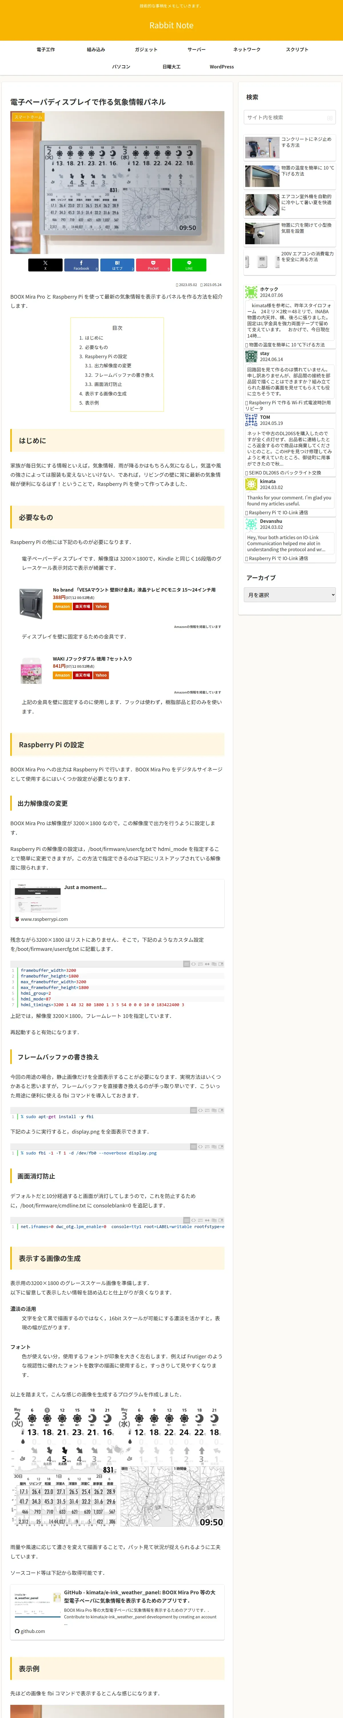Click the スマートホーム category label
Viewport: 343px width, 1718px height.
pos(28,117)
